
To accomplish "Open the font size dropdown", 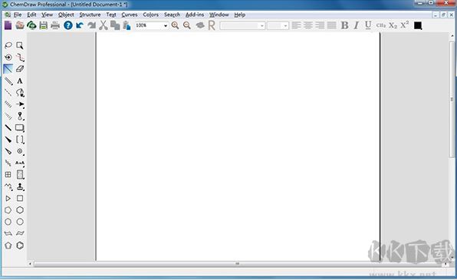I will coord(285,25).
